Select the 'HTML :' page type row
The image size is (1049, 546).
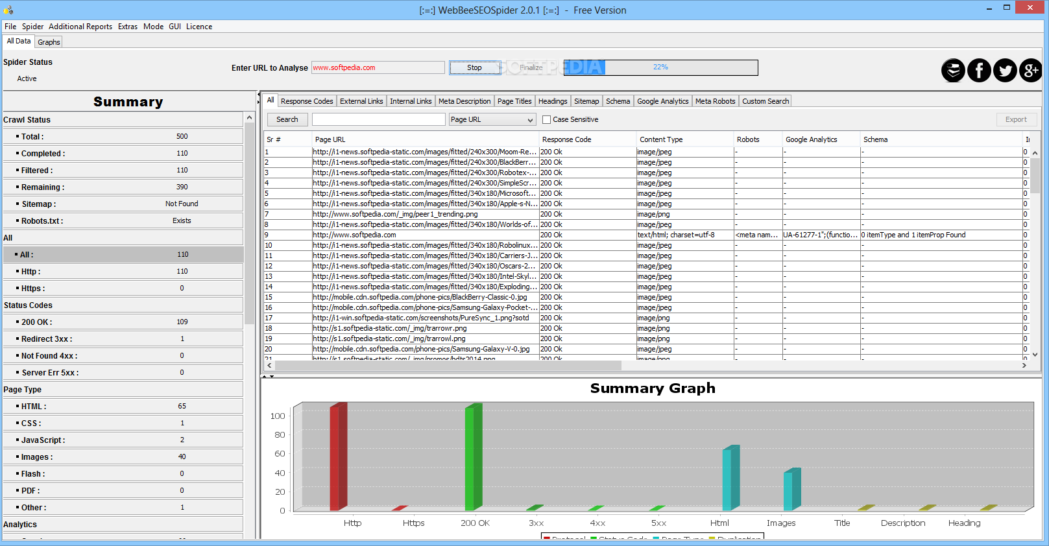(123, 406)
